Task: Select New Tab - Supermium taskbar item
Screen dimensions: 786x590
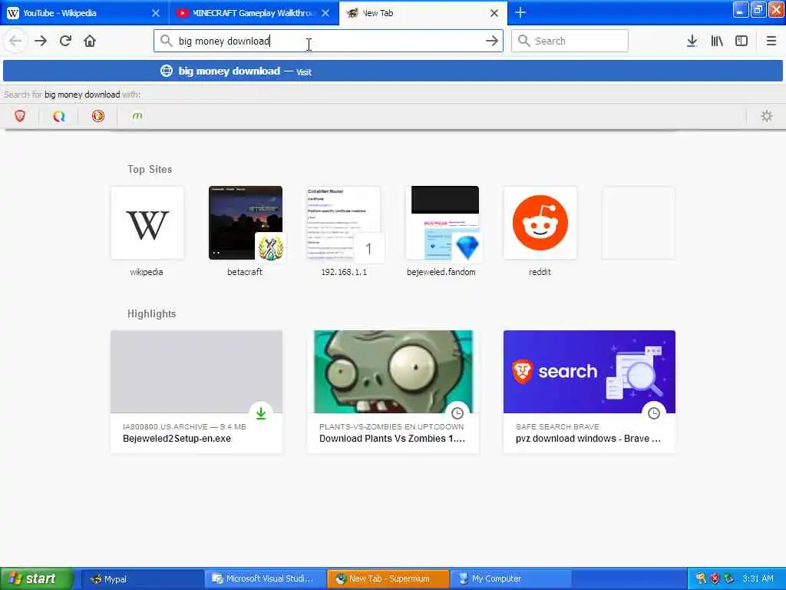Action: 388,579
